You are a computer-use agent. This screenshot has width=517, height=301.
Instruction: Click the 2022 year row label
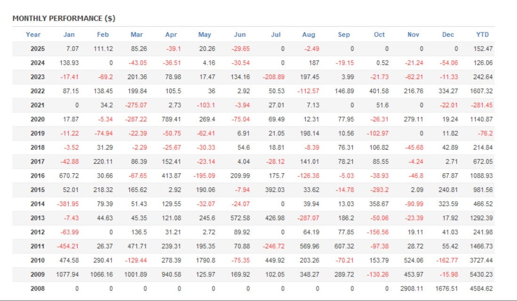click(38, 91)
